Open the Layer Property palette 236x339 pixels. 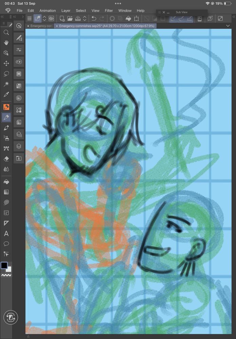tap(19, 122)
